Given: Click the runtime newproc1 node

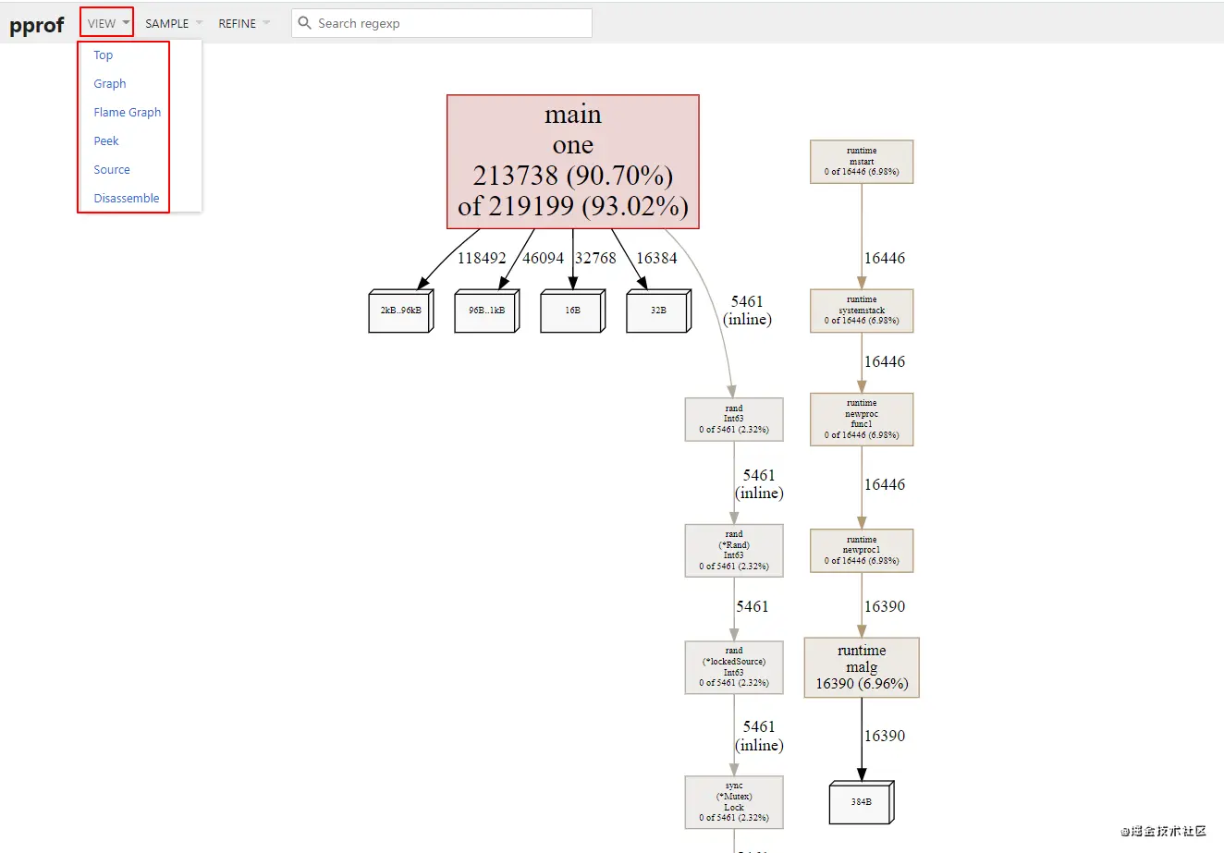Looking at the screenshot, I should tap(862, 551).
